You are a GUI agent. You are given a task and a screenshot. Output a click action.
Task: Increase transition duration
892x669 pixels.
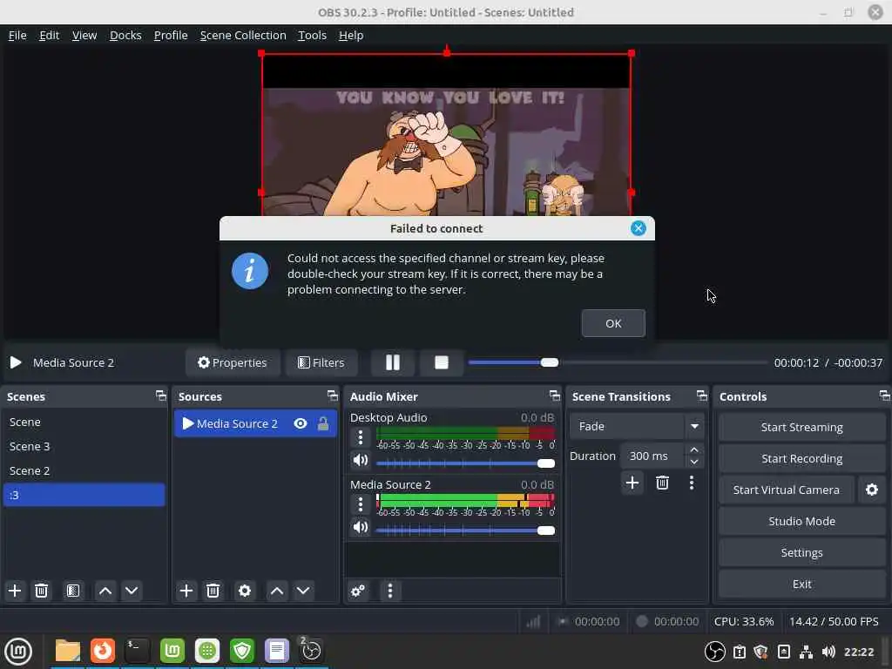click(x=694, y=449)
